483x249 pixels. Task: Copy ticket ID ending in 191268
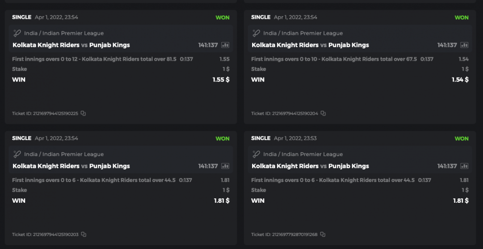pyautogui.click(x=323, y=235)
